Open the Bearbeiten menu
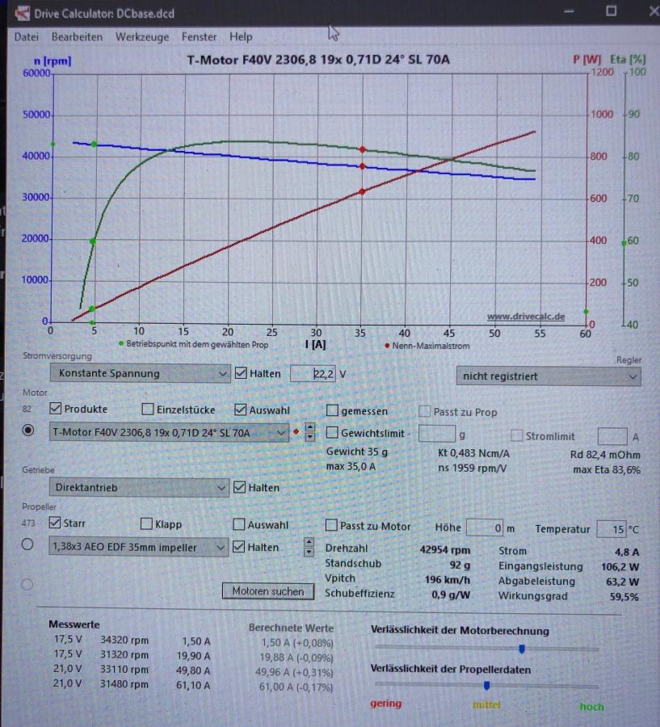The width and height of the screenshot is (660, 727). click(77, 36)
